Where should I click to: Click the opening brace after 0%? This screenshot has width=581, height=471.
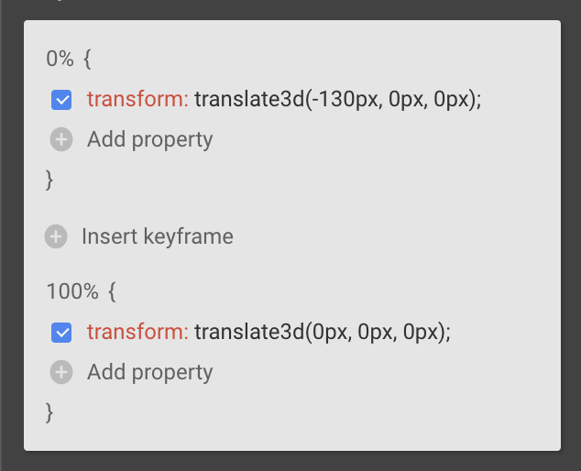pyautogui.click(x=88, y=60)
